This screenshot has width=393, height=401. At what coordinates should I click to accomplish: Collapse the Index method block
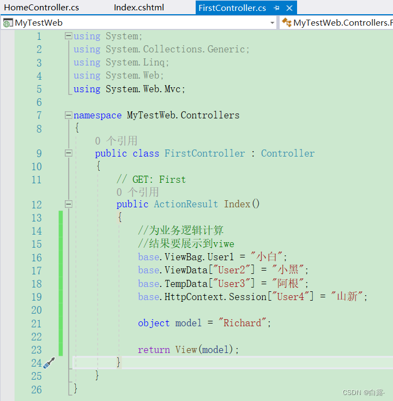pyautogui.click(x=68, y=204)
